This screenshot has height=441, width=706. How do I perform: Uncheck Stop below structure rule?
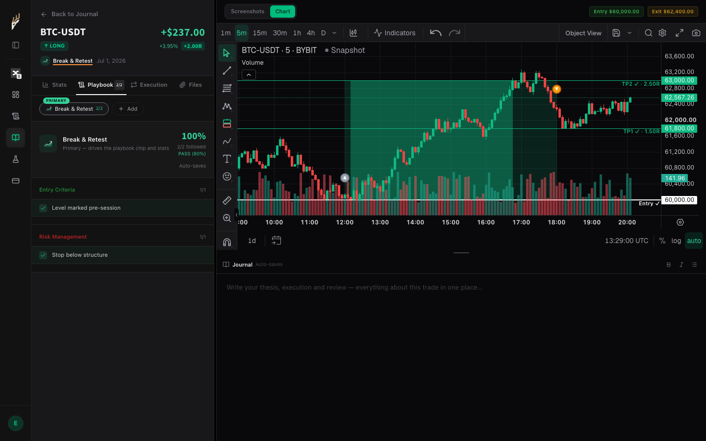(43, 255)
